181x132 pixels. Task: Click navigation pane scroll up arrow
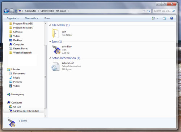pyautogui.click(x=46, y=23)
